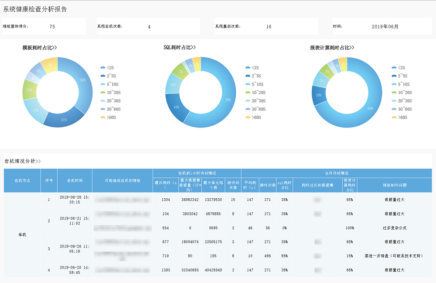Image resolution: width=436 pixels, height=283 pixels.
Task: Open the 模板耗时占比>> chart link
Action: [40, 48]
